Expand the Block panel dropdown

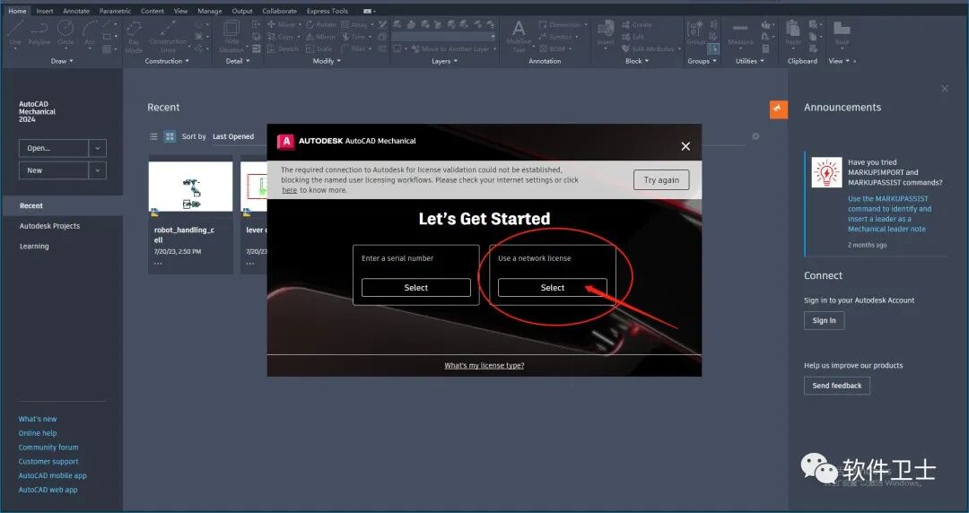pyautogui.click(x=637, y=61)
